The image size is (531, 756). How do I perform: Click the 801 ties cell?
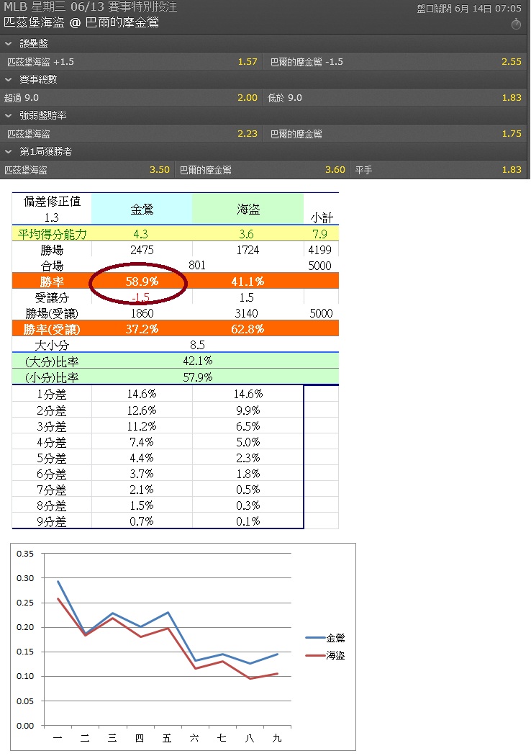(197, 265)
